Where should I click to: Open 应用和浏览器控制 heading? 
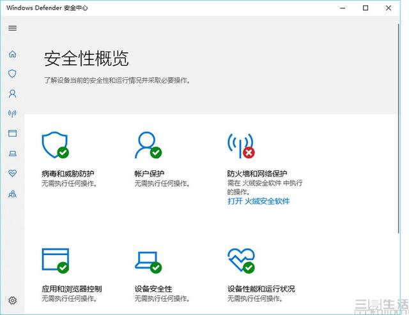tap(72, 289)
